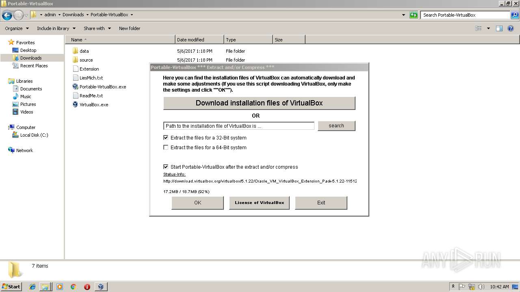Open the Organize dropdown menu
This screenshot has width=520, height=292.
click(x=17, y=28)
